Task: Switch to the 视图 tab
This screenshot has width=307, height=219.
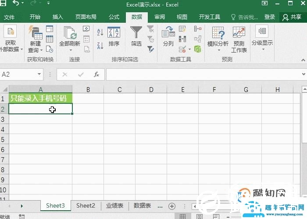Action: click(x=182, y=17)
